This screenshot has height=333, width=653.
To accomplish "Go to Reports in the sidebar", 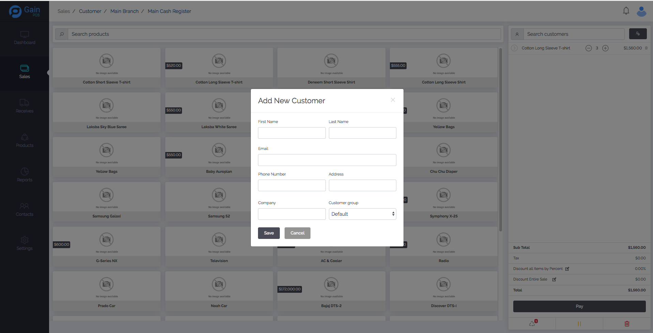I will pos(25,175).
